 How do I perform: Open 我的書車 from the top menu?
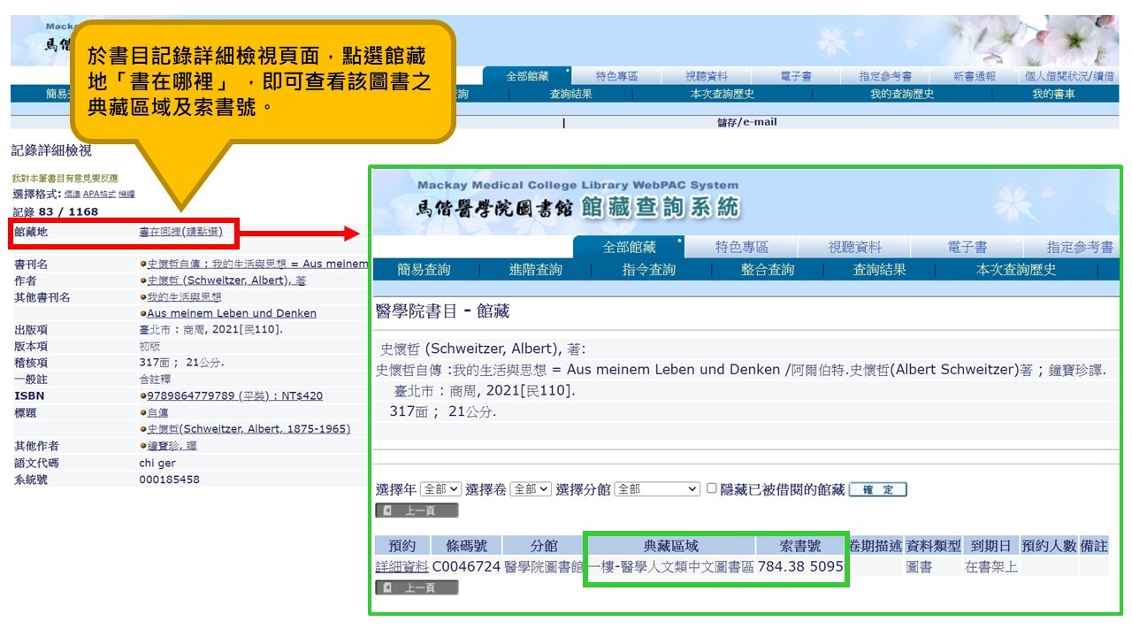click(1053, 94)
